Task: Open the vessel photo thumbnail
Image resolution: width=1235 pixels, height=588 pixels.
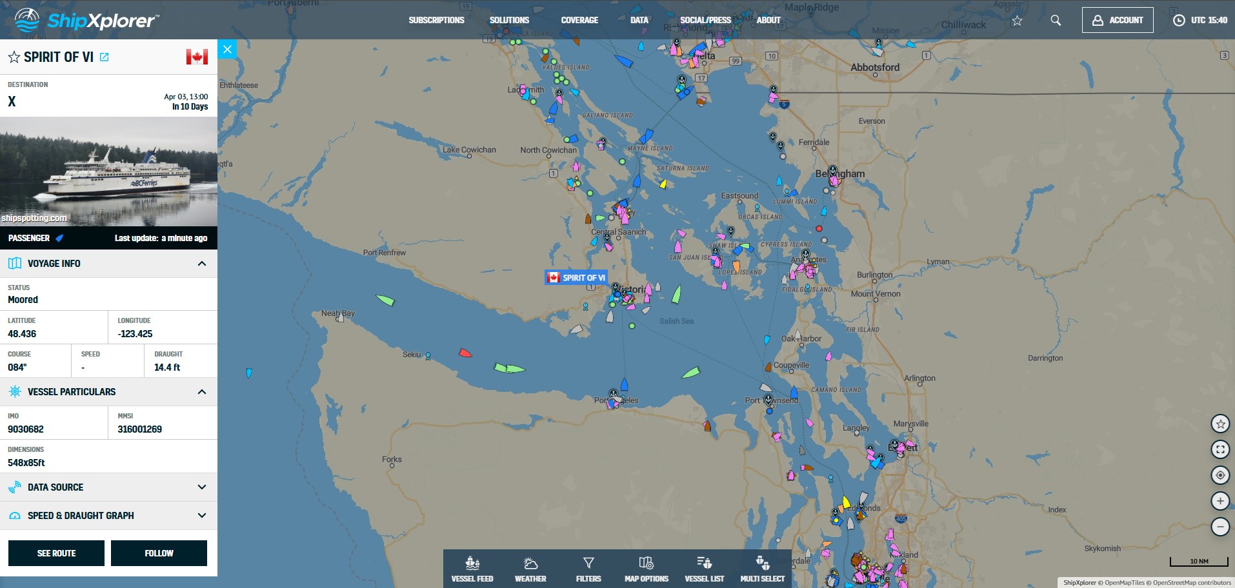Action: coord(108,171)
